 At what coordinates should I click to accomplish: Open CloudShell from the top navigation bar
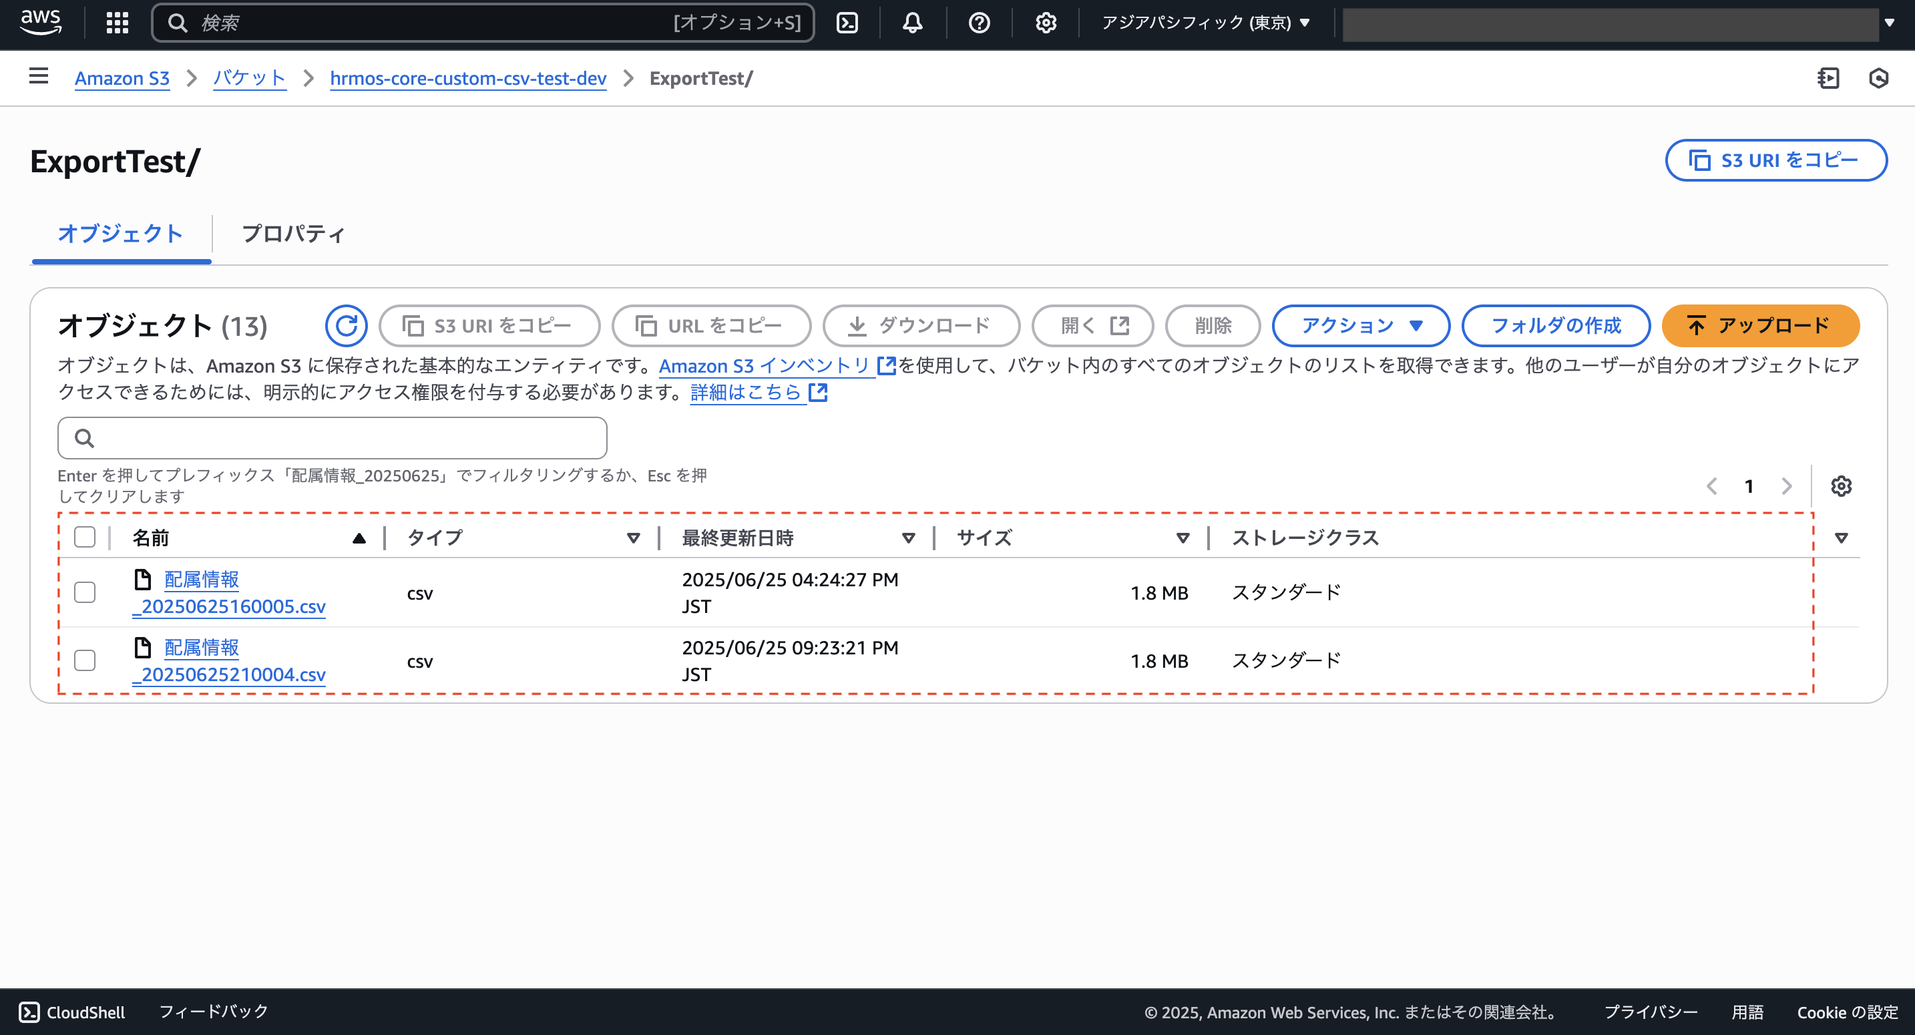coord(847,22)
